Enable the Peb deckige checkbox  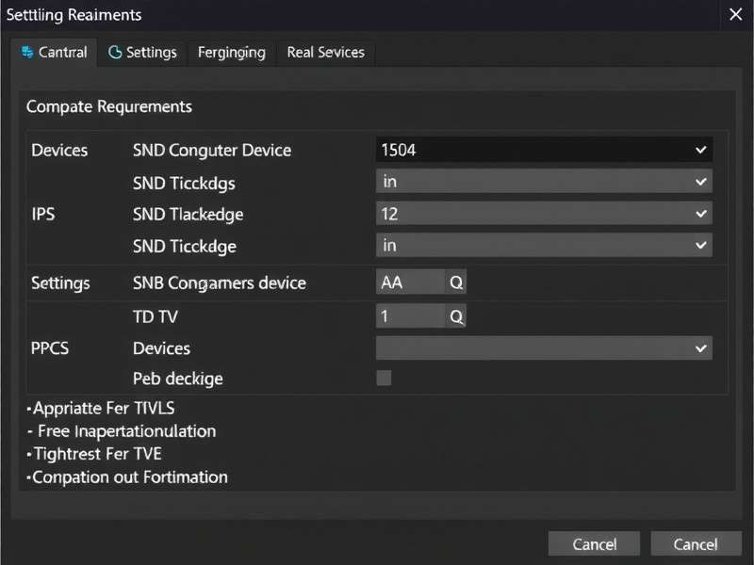pyautogui.click(x=384, y=378)
